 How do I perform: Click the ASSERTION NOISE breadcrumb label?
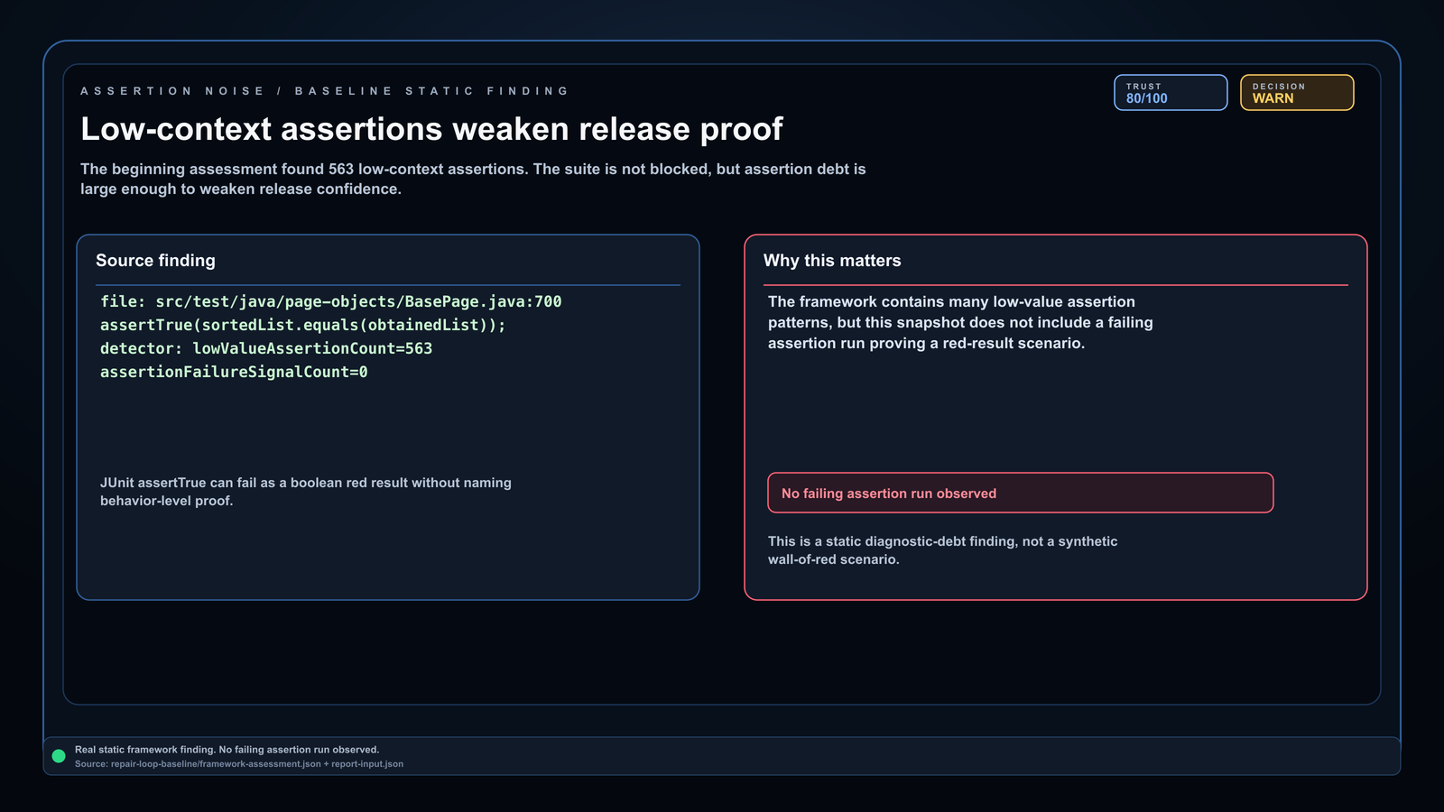(x=172, y=91)
